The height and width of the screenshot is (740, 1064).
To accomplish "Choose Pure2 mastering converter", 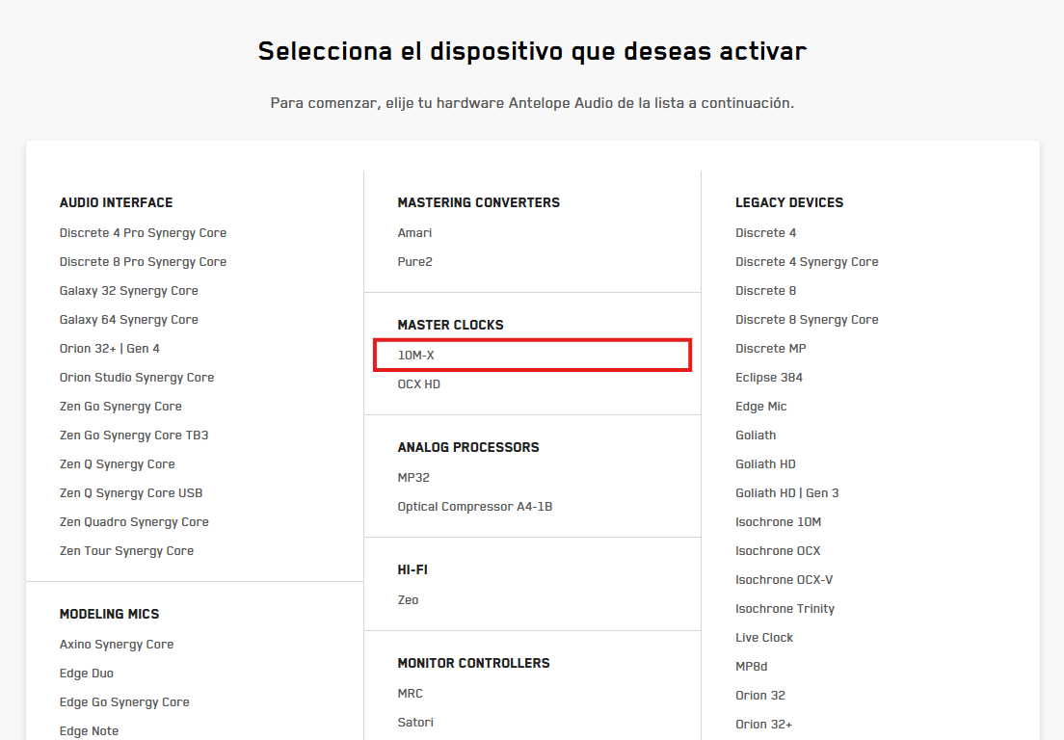I will (x=414, y=262).
